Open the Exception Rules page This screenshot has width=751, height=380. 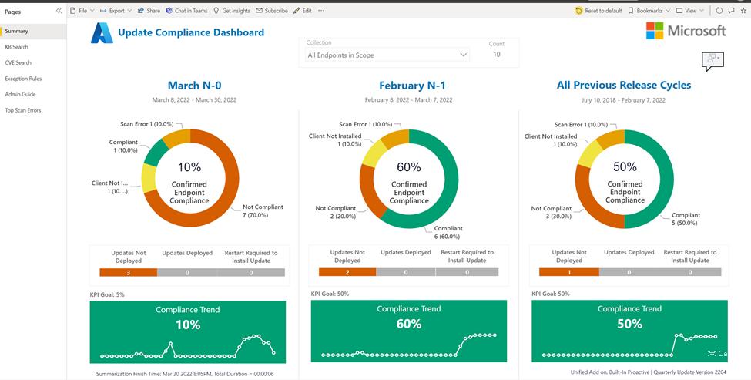[22, 79]
